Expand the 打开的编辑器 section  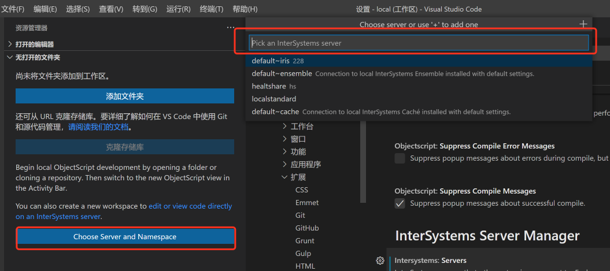34,44
